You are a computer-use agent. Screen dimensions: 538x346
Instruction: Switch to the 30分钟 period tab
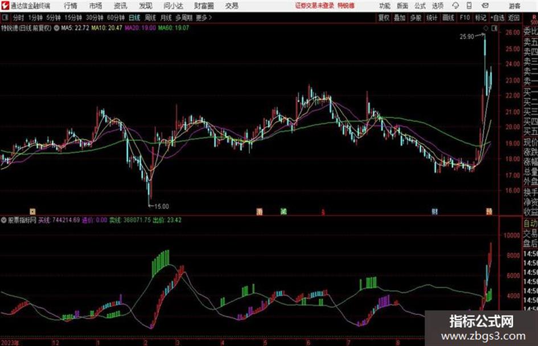pyautogui.click(x=95, y=18)
